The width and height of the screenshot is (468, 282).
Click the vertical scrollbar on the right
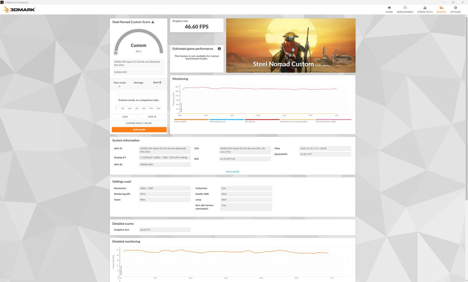(x=466, y=107)
